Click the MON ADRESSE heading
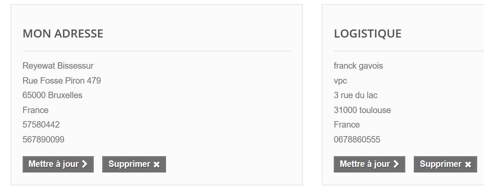The height and width of the screenshot is (189, 484). pos(63,34)
